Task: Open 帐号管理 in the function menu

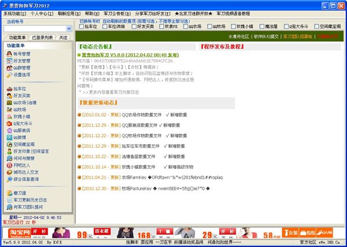Action: pyautogui.click(x=20, y=53)
